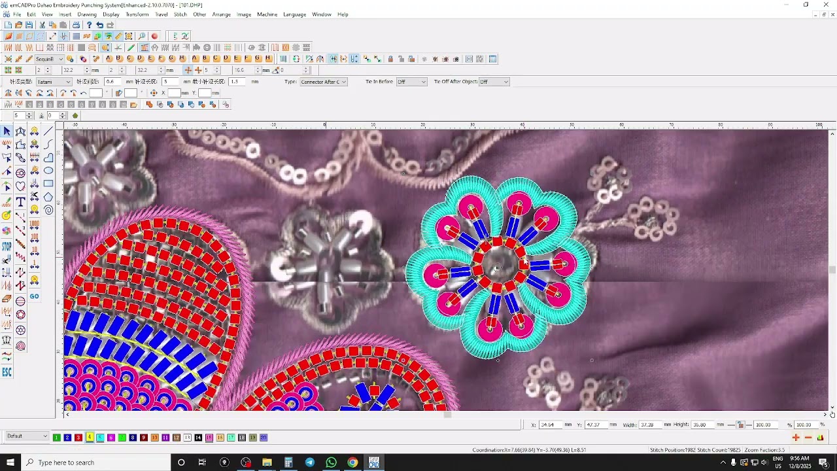
Task: Click the Width field 37.28
Action: point(651,425)
